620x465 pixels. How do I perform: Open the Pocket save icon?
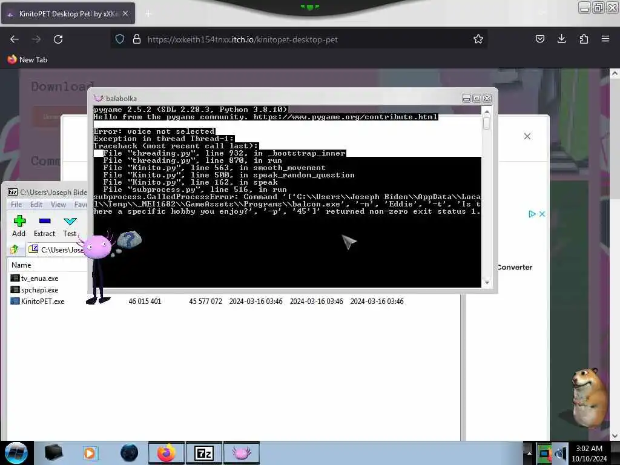(540, 39)
